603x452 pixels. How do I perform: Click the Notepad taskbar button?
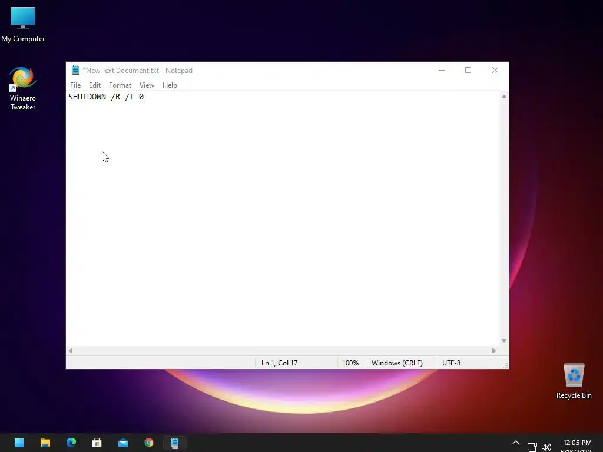[x=175, y=443]
